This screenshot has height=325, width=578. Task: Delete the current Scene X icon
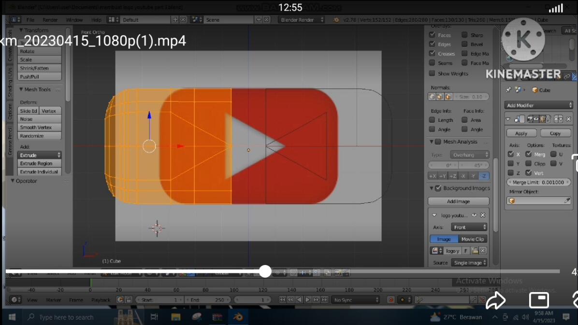point(266,19)
